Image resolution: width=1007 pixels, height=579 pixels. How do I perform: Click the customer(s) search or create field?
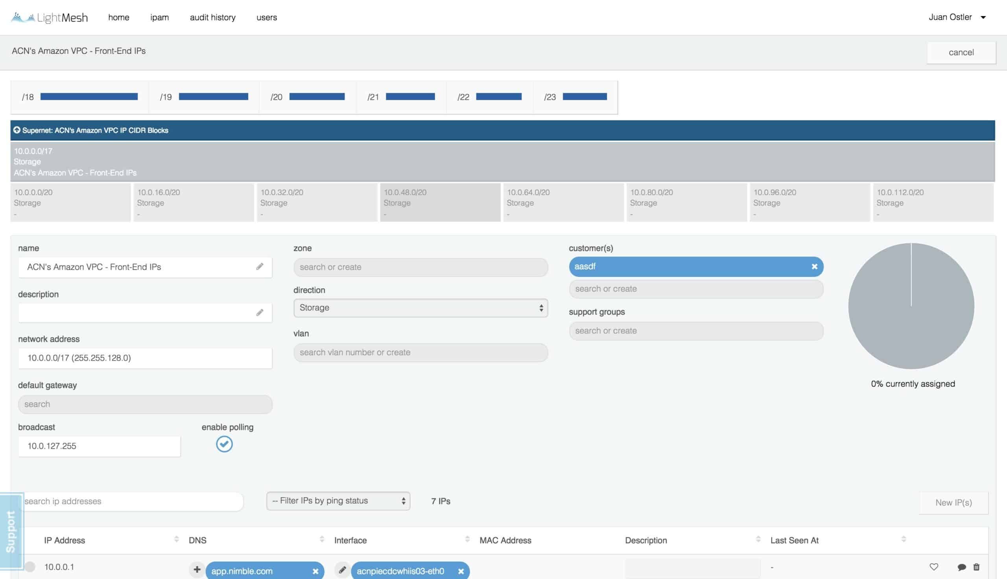click(696, 289)
